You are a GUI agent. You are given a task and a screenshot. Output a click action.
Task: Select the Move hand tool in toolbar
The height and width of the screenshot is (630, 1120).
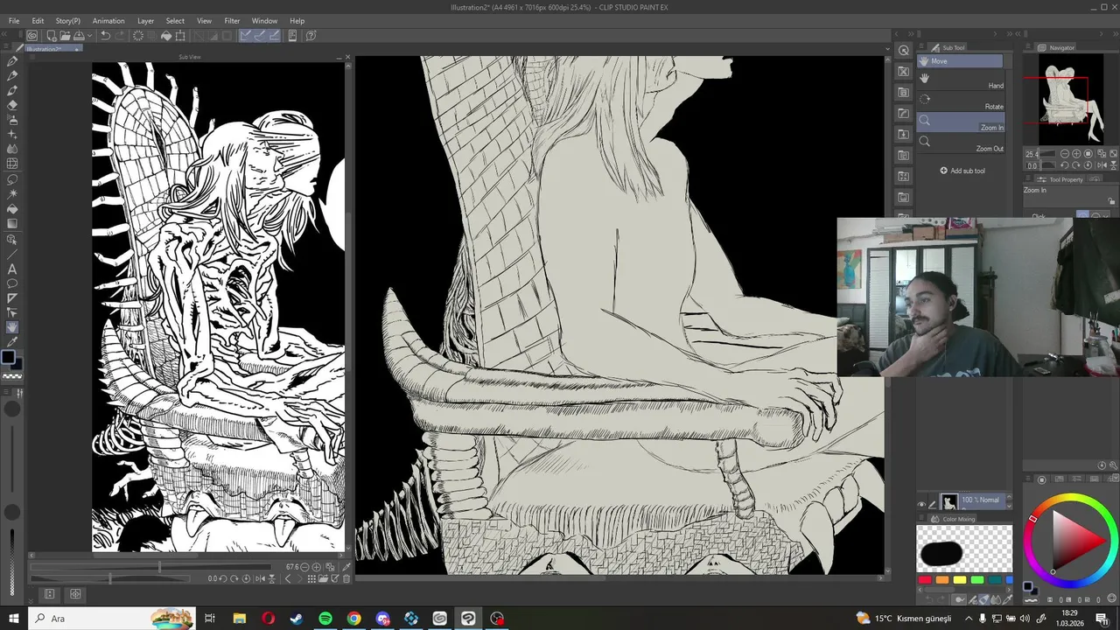pos(12,327)
